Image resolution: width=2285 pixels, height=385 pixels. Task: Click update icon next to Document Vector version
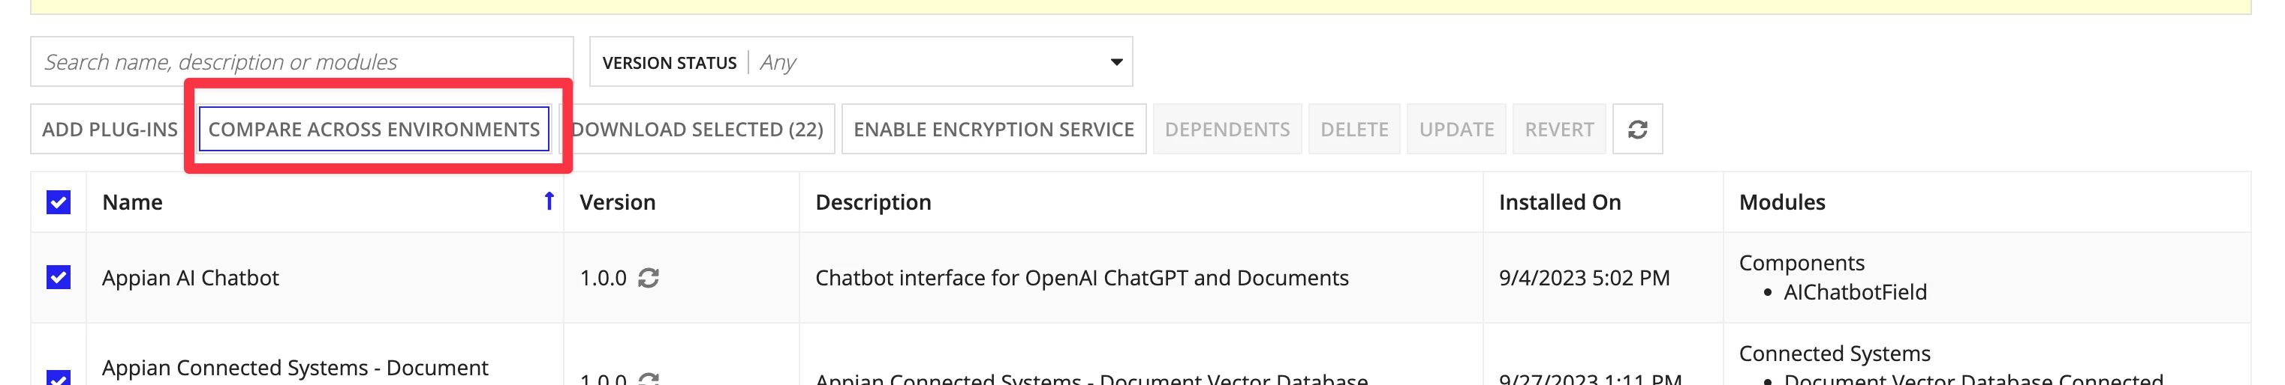[x=649, y=380]
